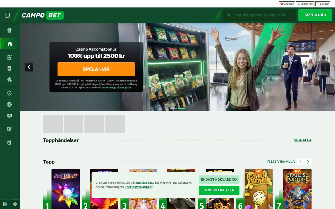Open the two-cards icon in sidebar
Screen dimensions: 335x209
[x=9, y=129]
